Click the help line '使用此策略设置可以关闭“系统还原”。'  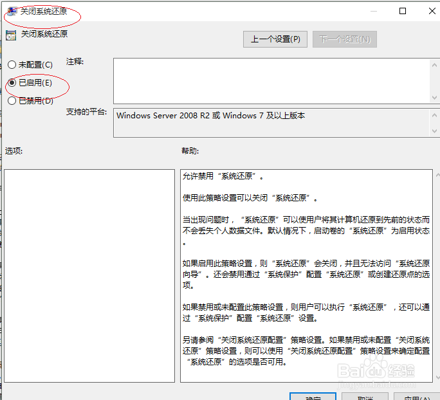point(250,198)
